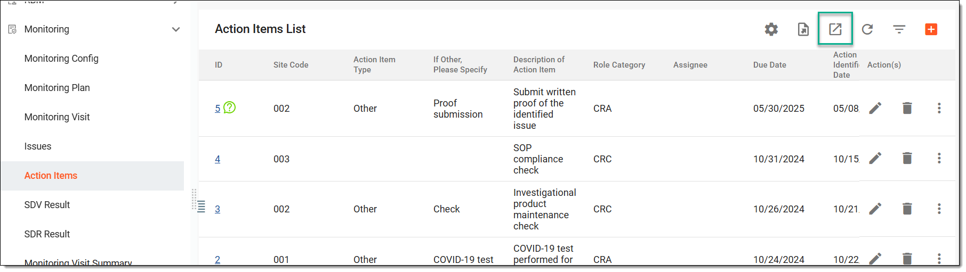Open Monitoring Config in sidebar
The height and width of the screenshot is (272, 966).
pyautogui.click(x=61, y=59)
